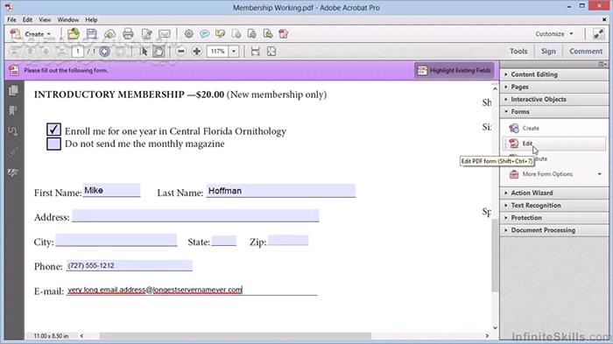The height and width of the screenshot is (344, 613).
Task: Uncheck the Enroll me for one year checkbox
Action: point(53,130)
